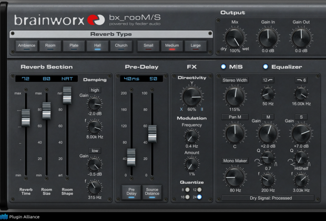Click the Mix dry/wet knob

tap(235, 38)
